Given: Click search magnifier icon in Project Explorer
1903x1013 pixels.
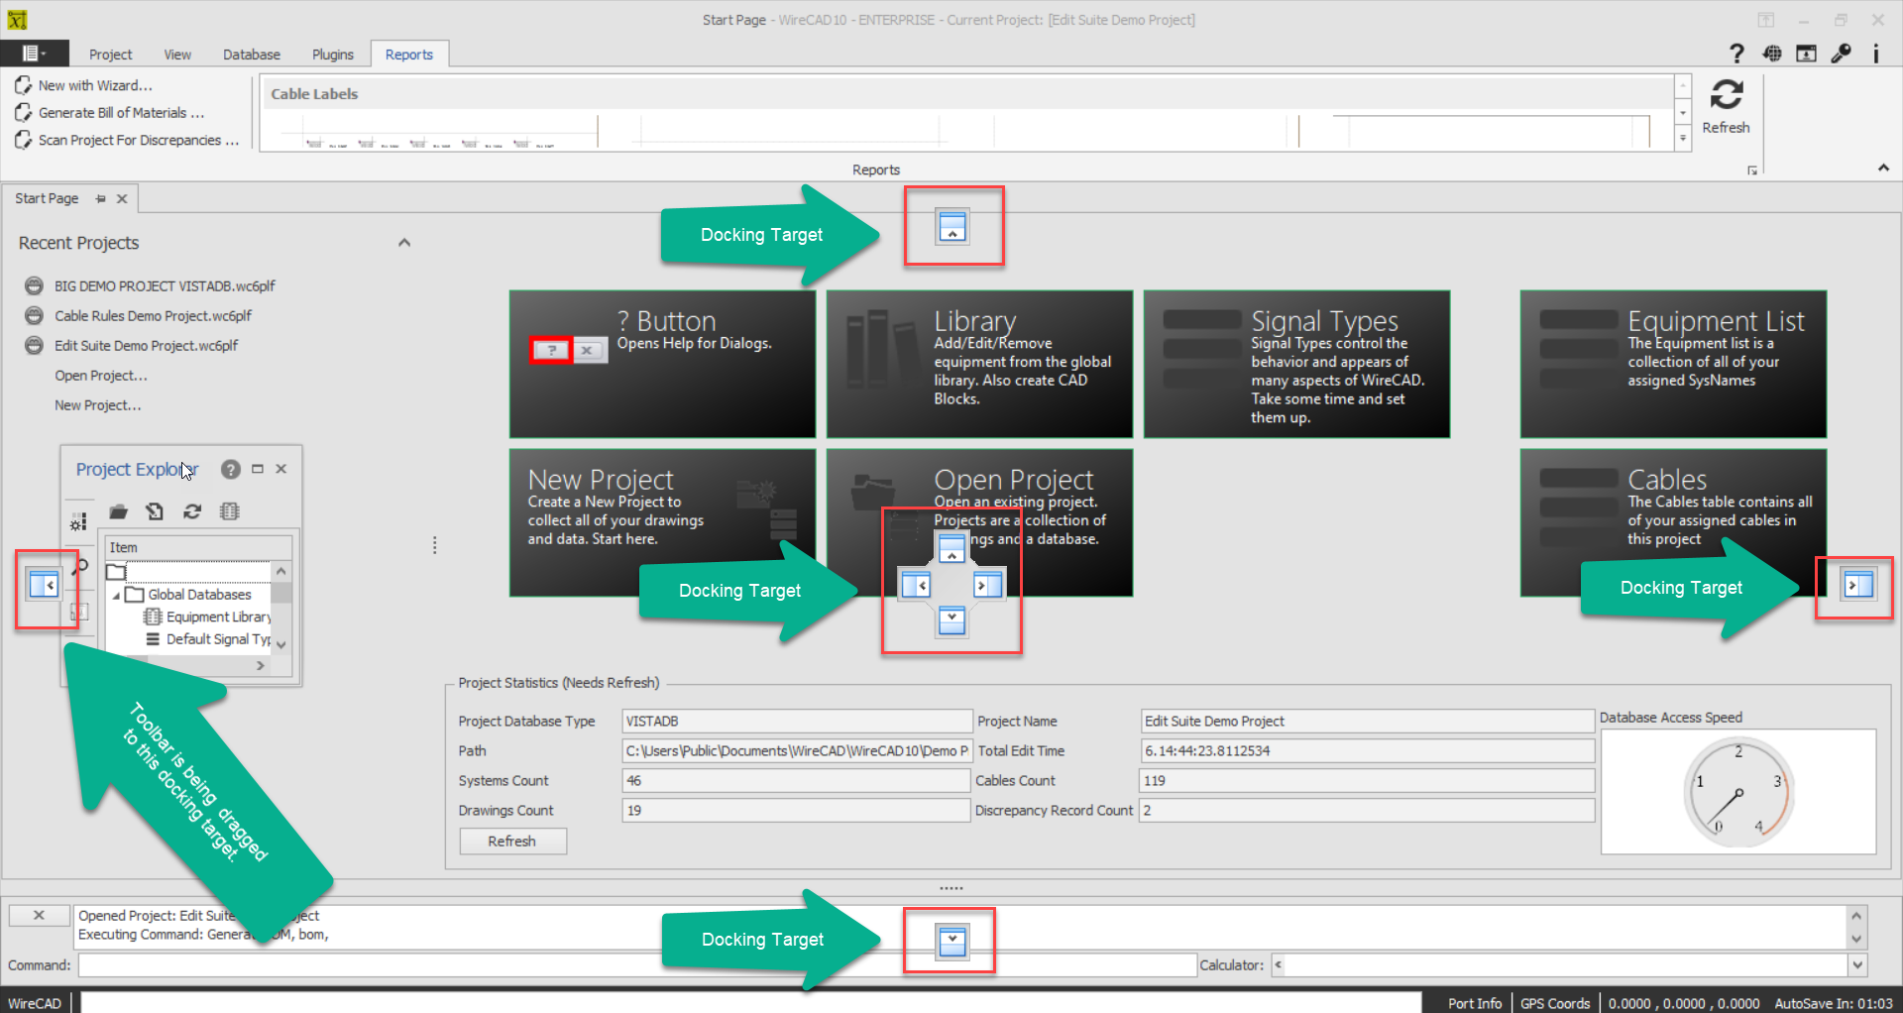Looking at the screenshot, I should [x=80, y=566].
